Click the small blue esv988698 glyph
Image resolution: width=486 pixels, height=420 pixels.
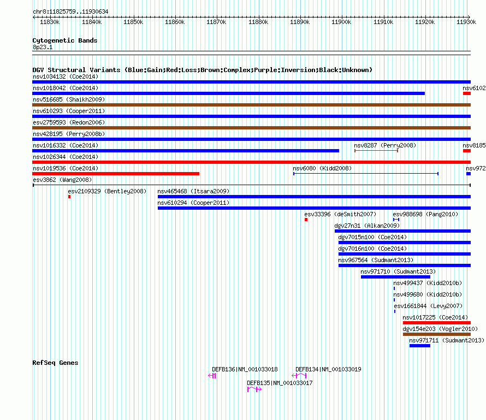(x=396, y=220)
